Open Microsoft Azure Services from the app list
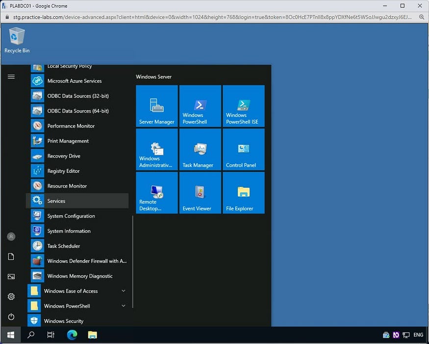Viewport: 429px width, 344px height. point(77,81)
